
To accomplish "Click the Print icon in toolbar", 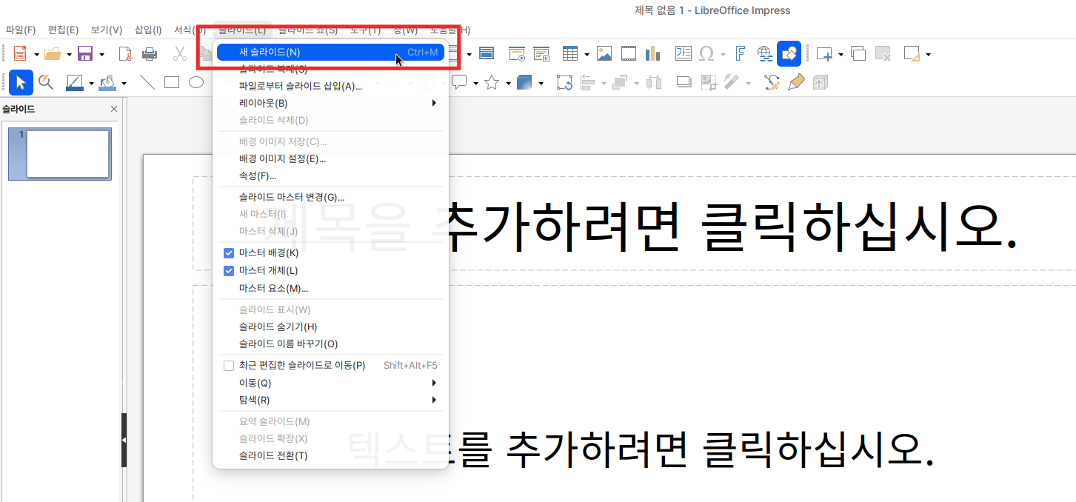I will [150, 53].
